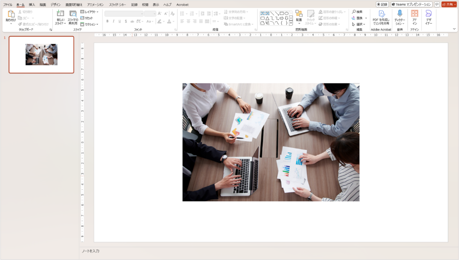Click the Increase Font Size icon
459x260 pixels.
click(159, 14)
